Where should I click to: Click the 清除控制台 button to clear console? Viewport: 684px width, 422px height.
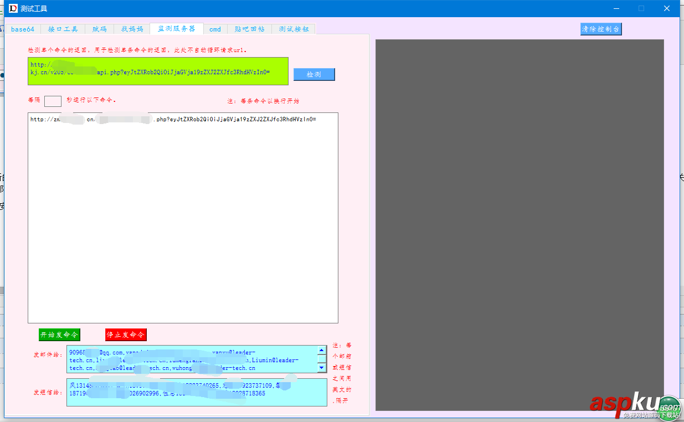601,28
